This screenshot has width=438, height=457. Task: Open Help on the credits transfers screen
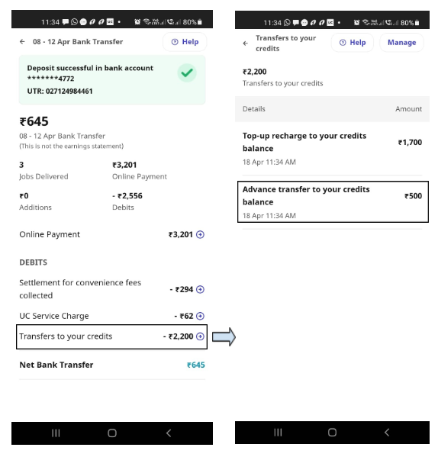coord(353,43)
